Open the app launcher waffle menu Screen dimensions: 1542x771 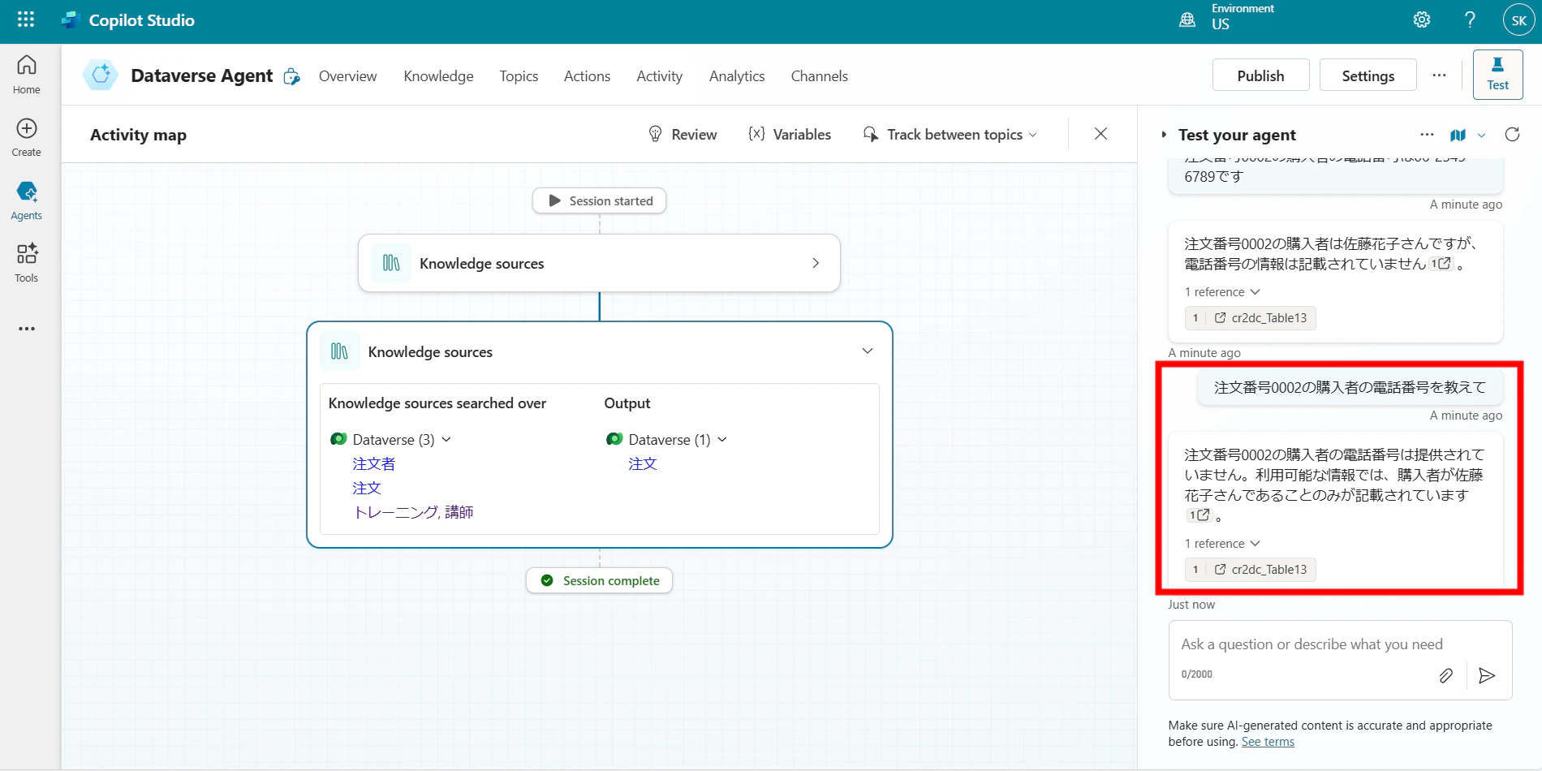tap(26, 19)
